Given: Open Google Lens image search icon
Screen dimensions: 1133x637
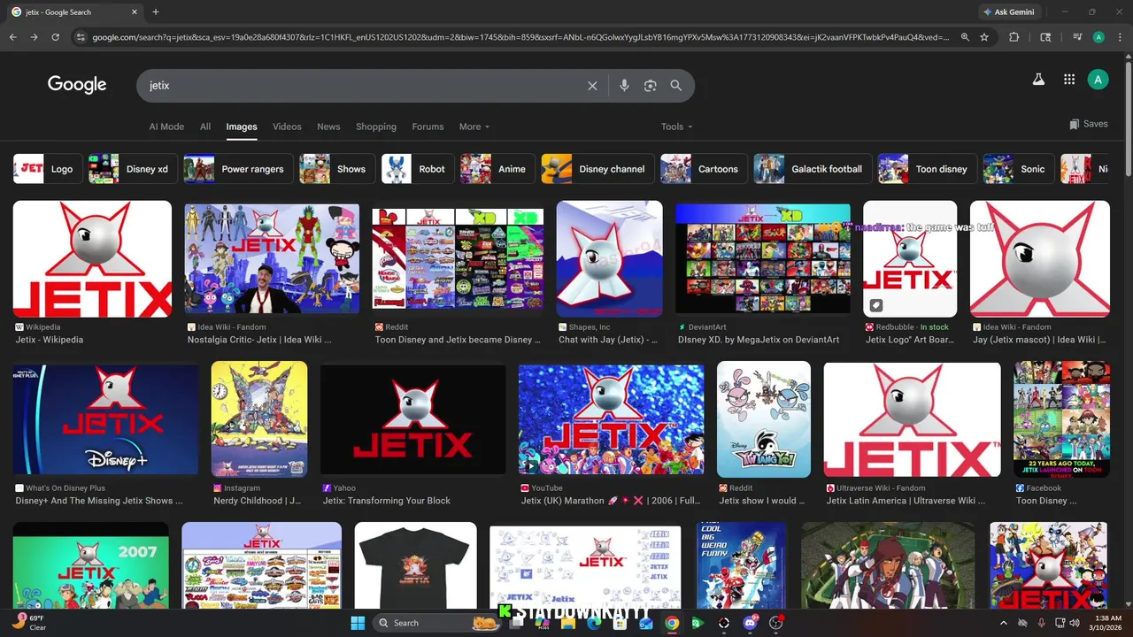Looking at the screenshot, I should tap(651, 86).
